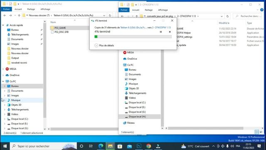The image size is (266, 150).
Task: Open Accueil tab in Tekken 6 window
Action: point(18,9)
